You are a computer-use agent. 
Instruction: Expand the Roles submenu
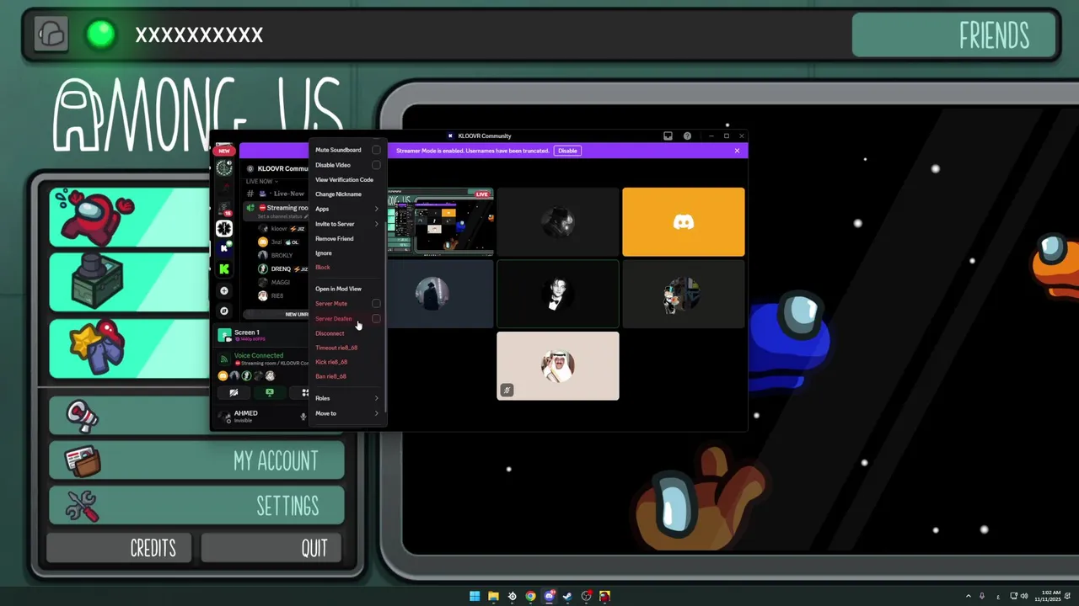tap(347, 398)
